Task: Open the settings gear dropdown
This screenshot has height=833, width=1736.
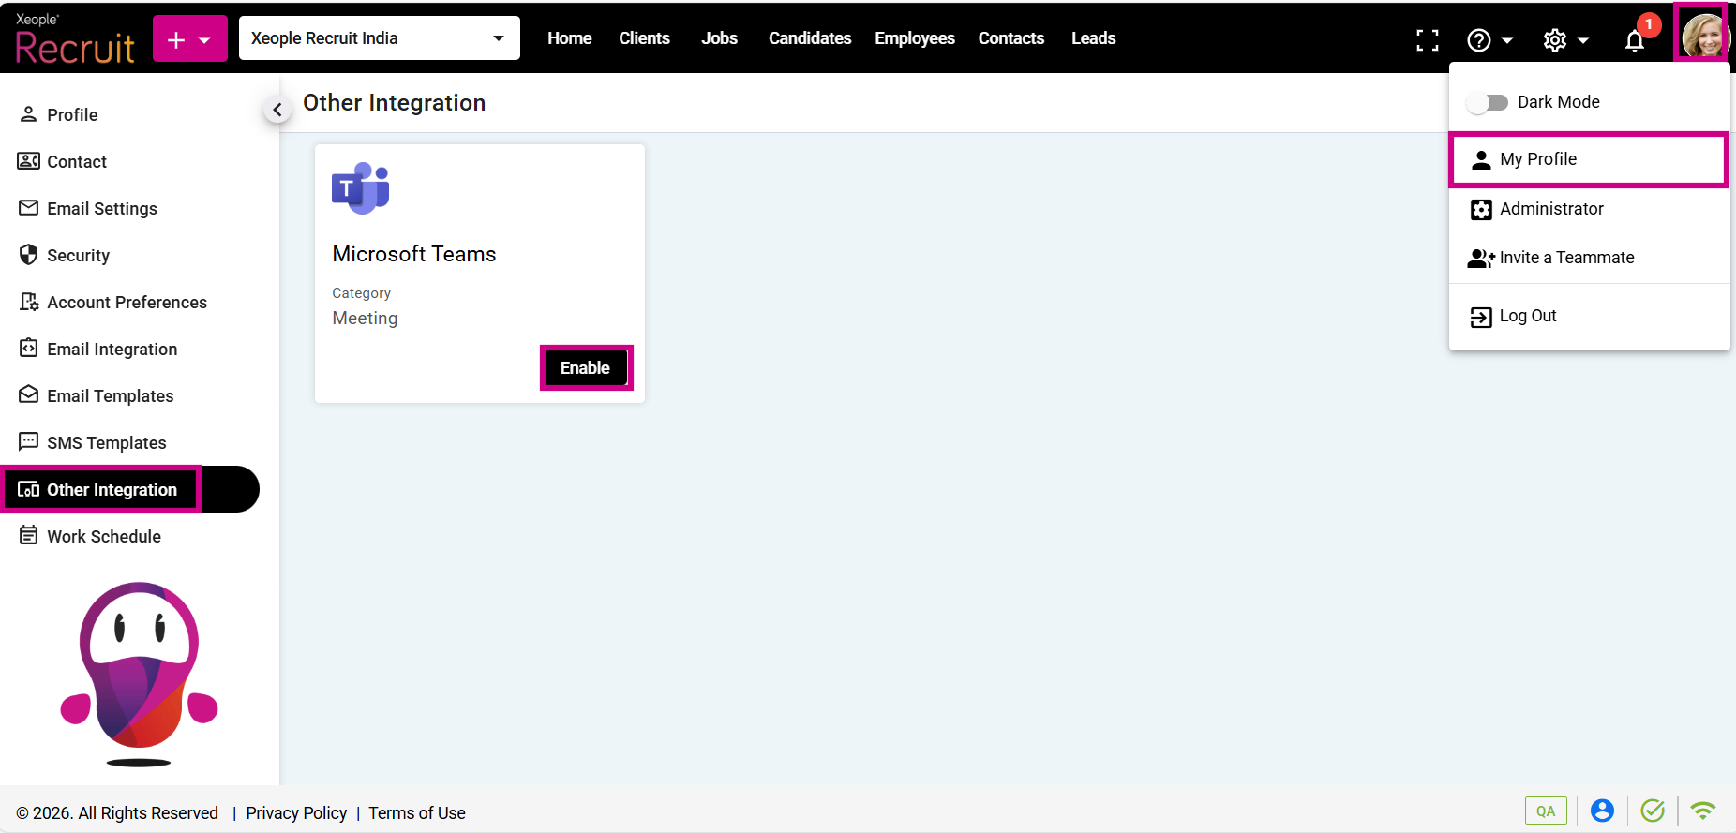Action: coord(1565,40)
